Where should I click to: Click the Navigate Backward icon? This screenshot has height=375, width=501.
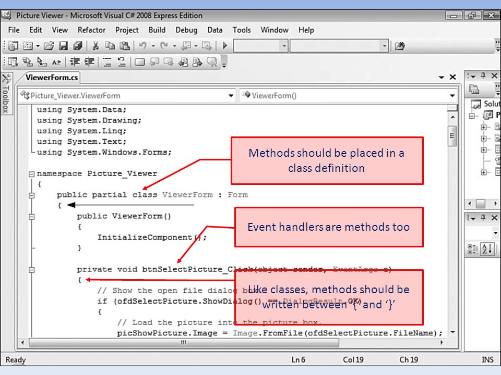coord(186,46)
